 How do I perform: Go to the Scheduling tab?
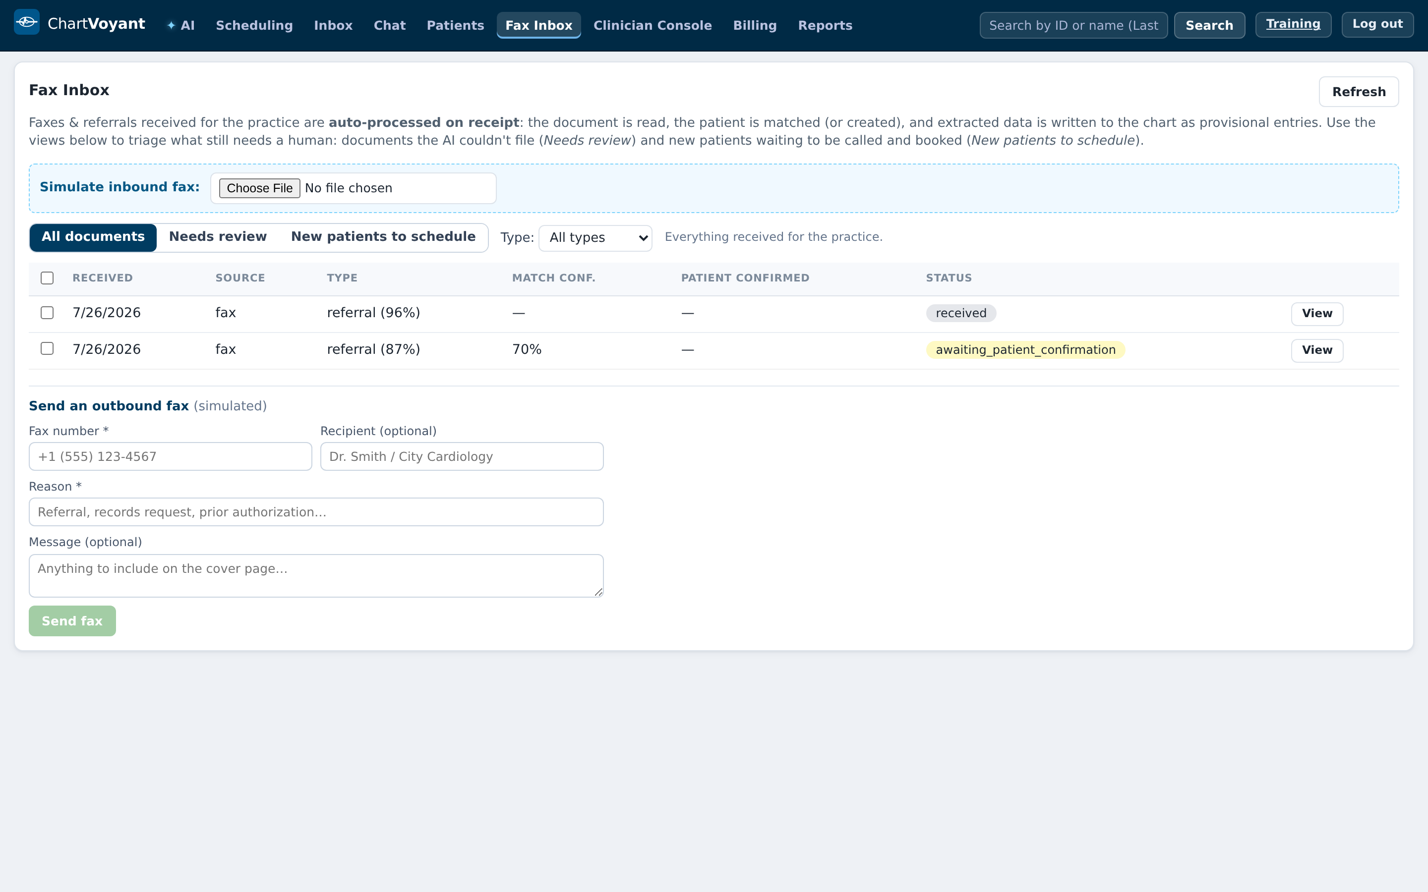click(254, 25)
